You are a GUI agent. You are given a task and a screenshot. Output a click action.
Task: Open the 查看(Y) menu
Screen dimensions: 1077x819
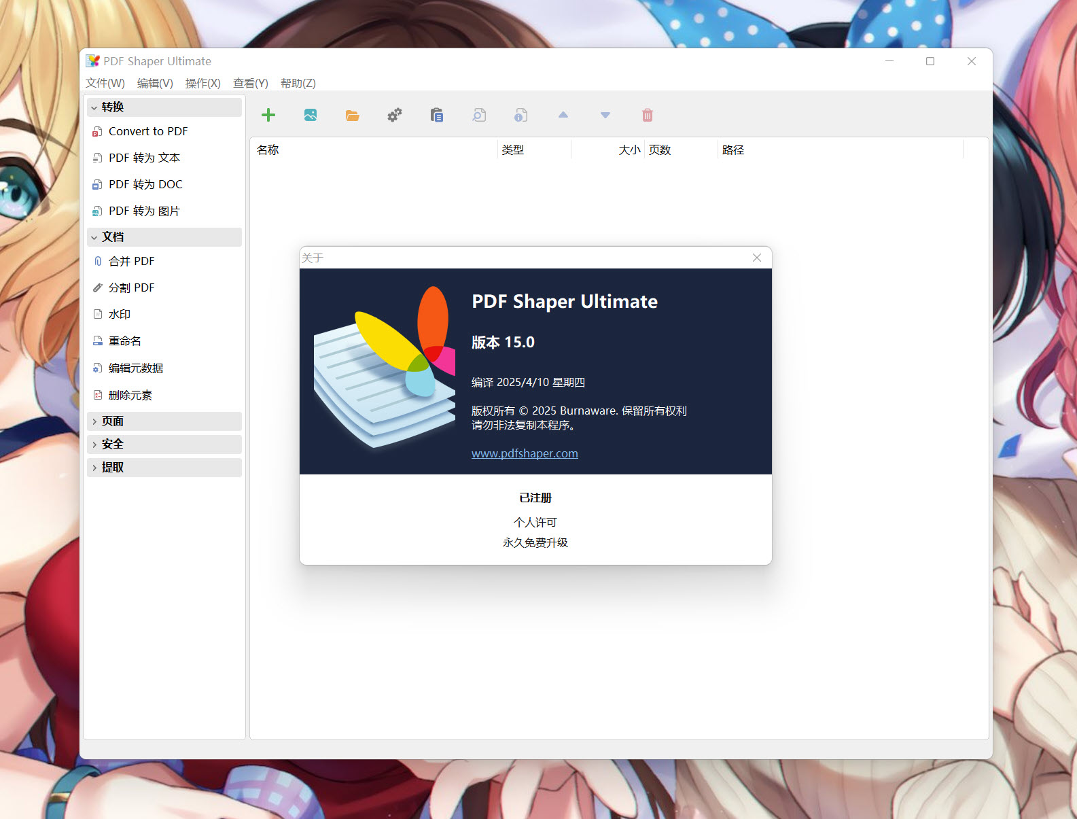click(x=251, y=83)
